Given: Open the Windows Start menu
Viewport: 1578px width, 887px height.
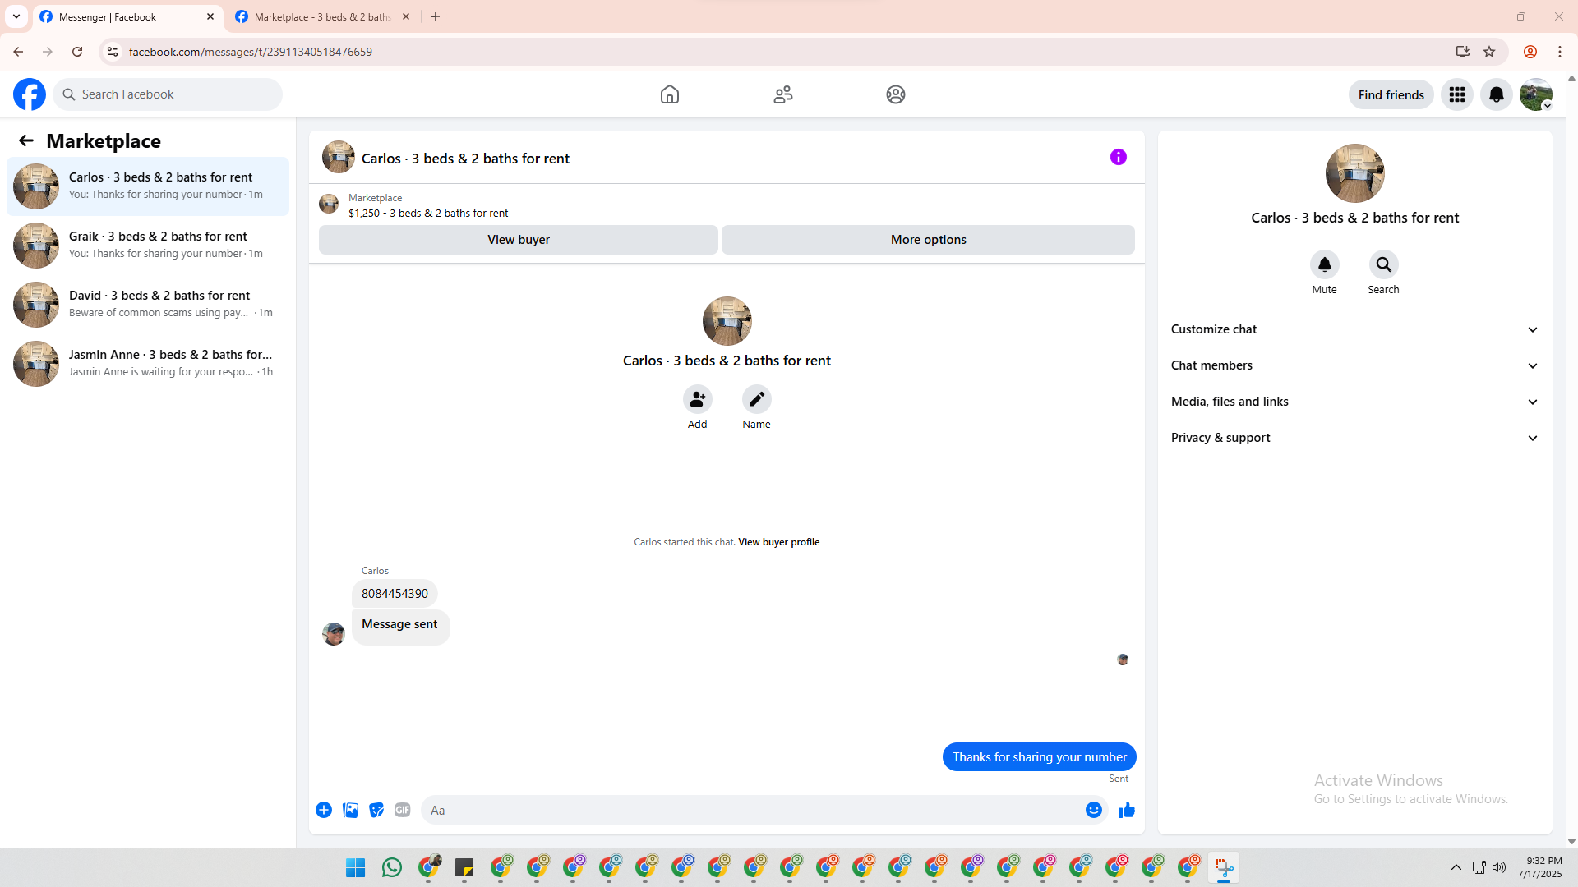Looking at the screenshot, I should point(356,867).
